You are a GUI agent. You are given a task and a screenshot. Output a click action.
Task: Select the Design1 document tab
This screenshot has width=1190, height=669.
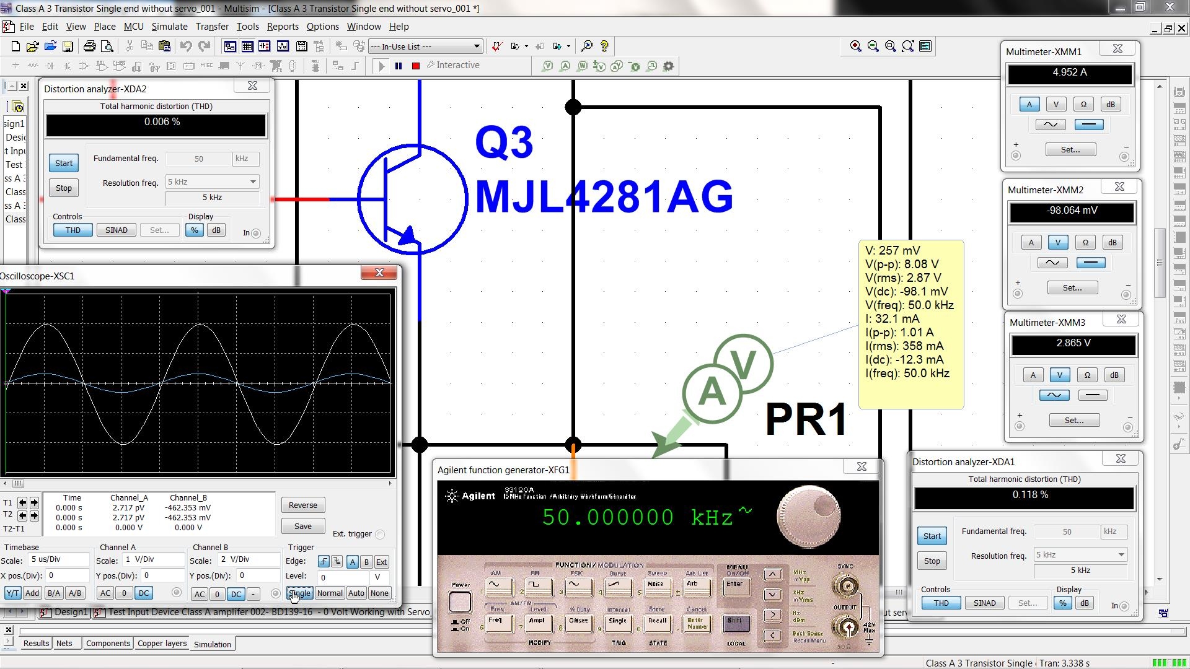pyautogui.click(x=65, y=613)
